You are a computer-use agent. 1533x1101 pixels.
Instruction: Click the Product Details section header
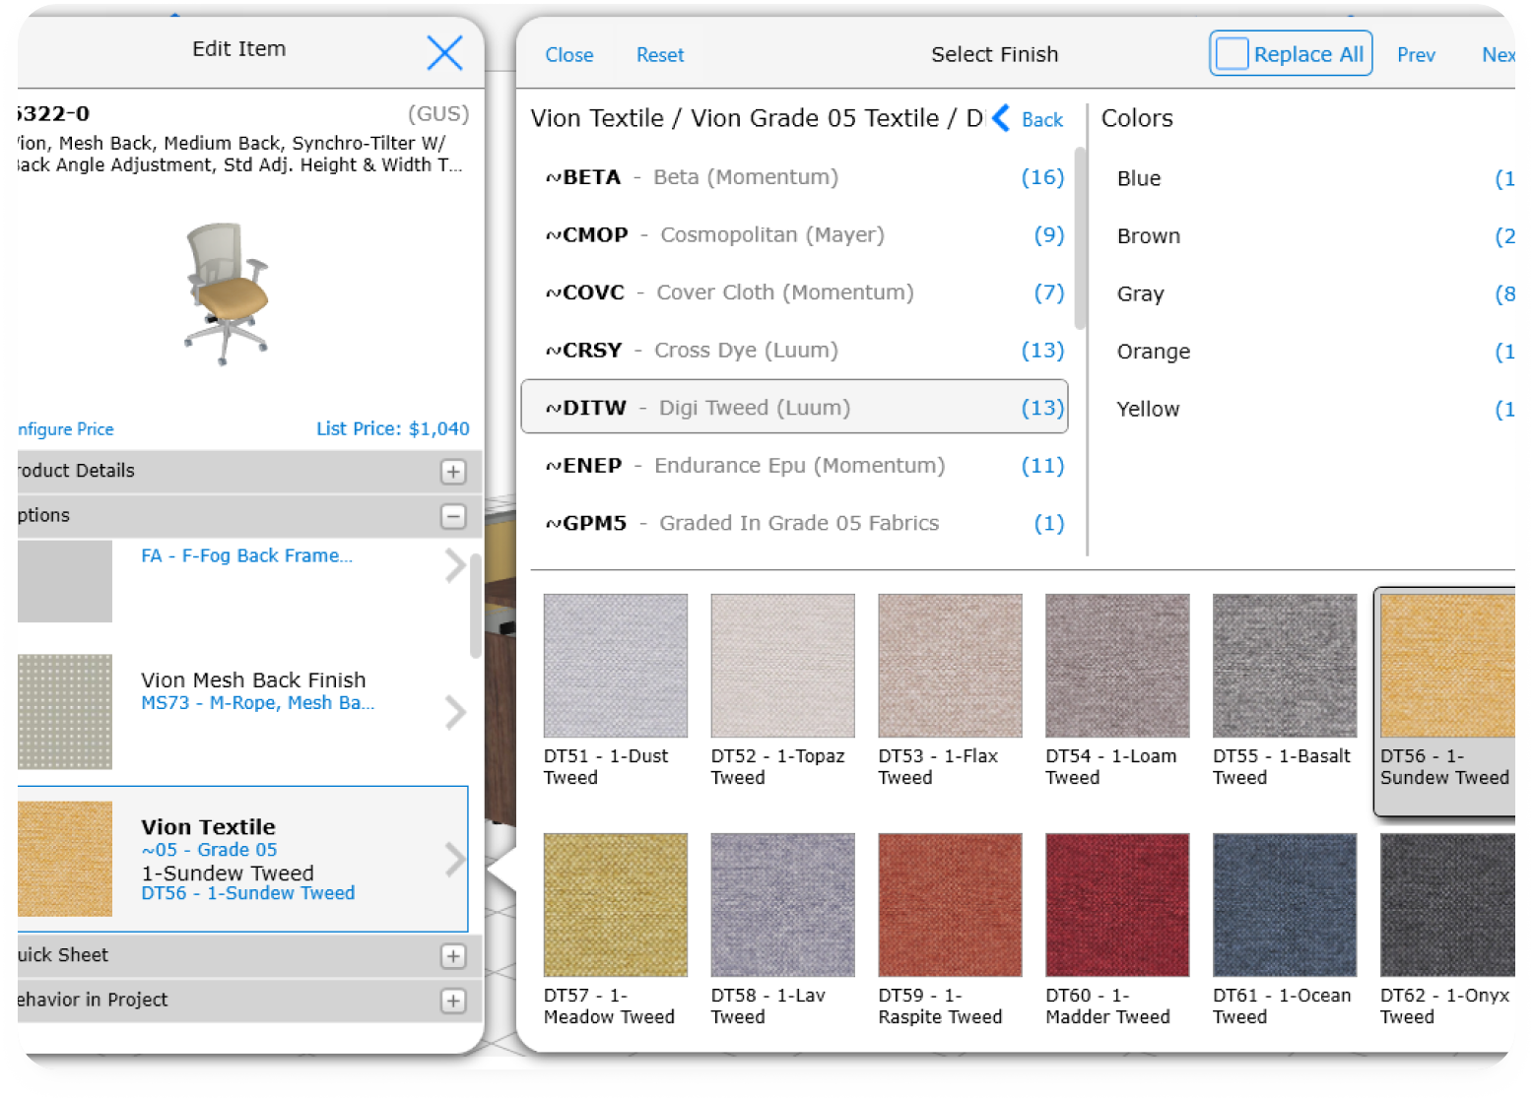[x=249, y=472]
